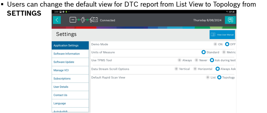Open the Software Information tab
Image resolution: width=267 pixels, height=113 pixels.
click(x=70, y=54)
